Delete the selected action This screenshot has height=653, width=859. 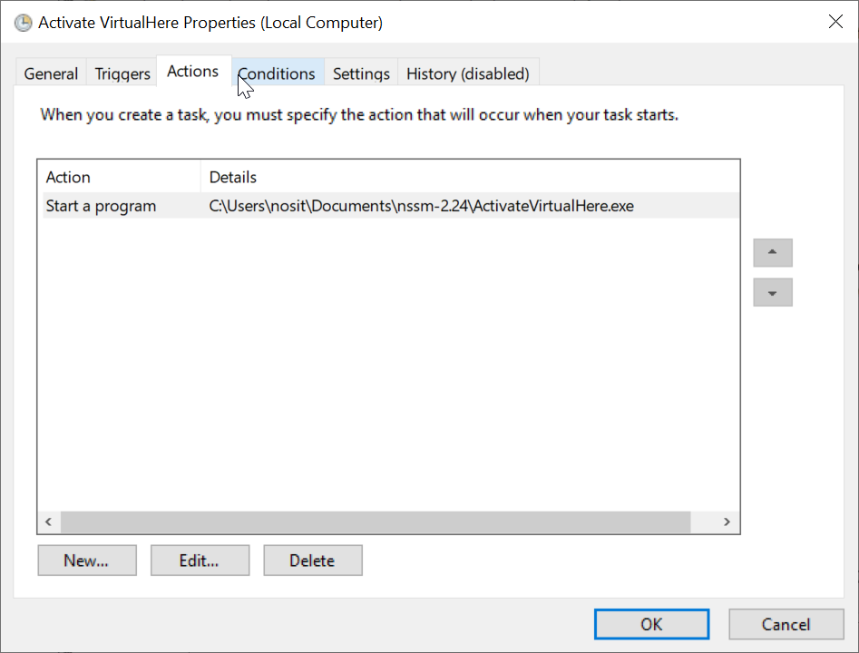(x=312, y=560)
